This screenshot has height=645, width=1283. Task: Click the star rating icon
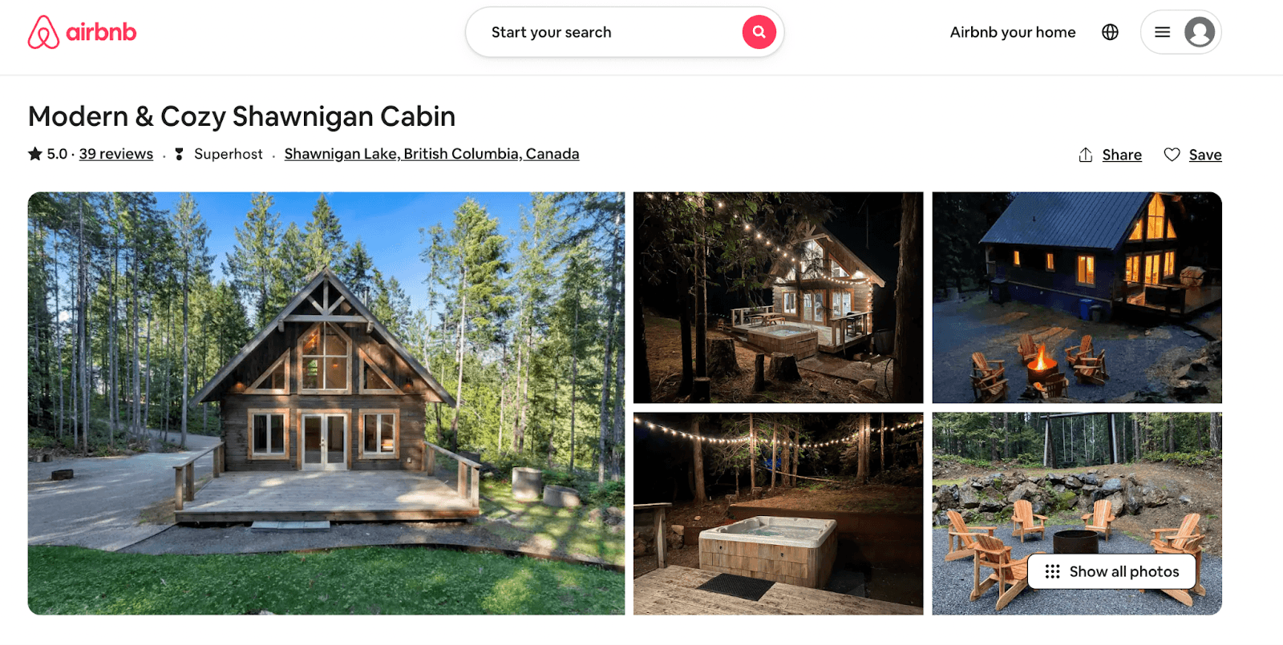(x=35, y=153)
